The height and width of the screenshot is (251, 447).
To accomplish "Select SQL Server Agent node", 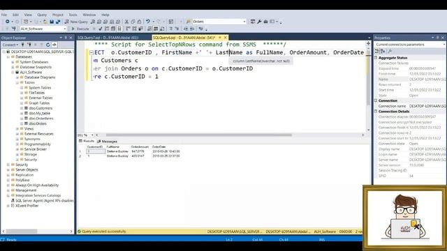I will pyautogui.click(x=44, y=201).
